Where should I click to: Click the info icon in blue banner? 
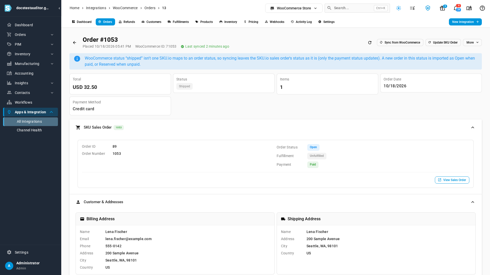[77, 59]
